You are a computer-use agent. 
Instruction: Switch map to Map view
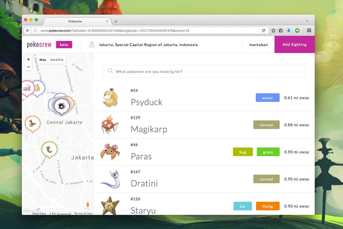click(x=43, y=60)
